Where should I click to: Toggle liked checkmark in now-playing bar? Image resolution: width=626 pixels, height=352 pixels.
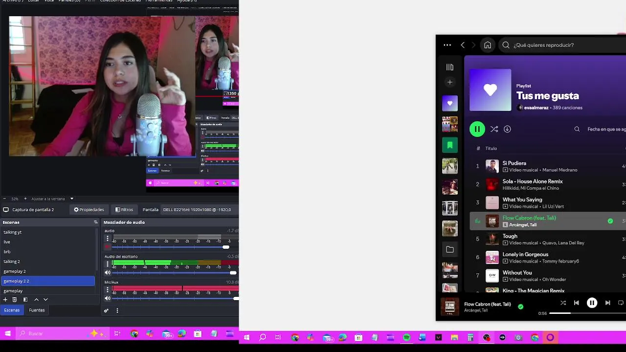tap(520, 307)
